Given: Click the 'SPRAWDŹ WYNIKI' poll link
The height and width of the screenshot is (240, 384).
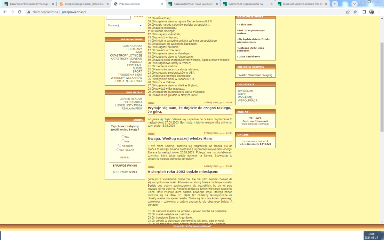Looking at the screenshot, I should [x=124, y=165].
